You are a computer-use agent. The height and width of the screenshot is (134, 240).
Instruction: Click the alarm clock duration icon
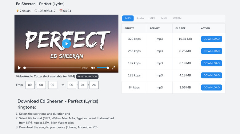pos(61,11)
